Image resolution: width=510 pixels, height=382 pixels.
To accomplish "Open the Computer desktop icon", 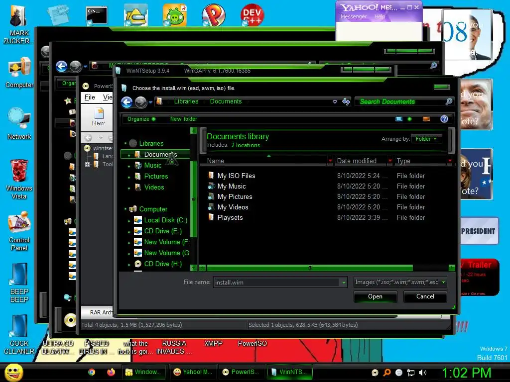I will (x=19, y=72).
